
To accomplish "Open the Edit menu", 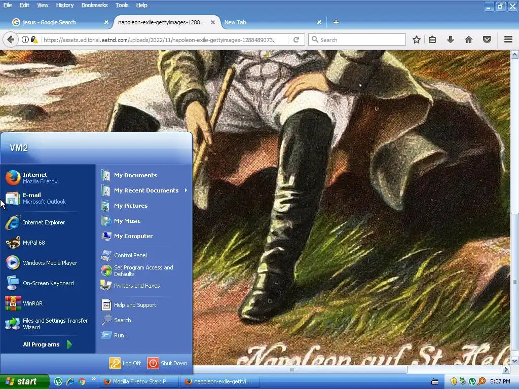I will (x=24, y=5).
